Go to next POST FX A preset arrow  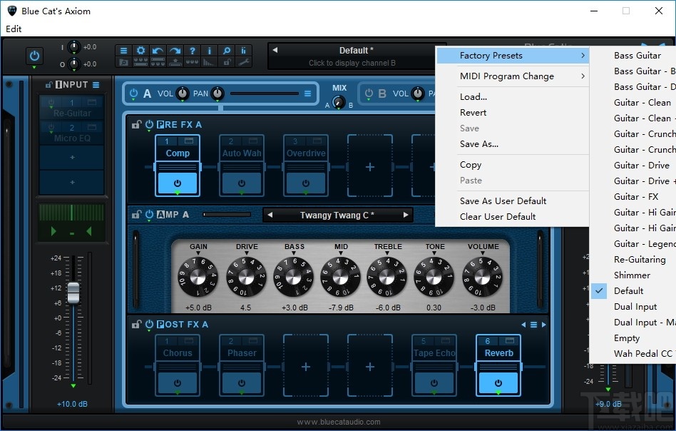pos(543,325)
